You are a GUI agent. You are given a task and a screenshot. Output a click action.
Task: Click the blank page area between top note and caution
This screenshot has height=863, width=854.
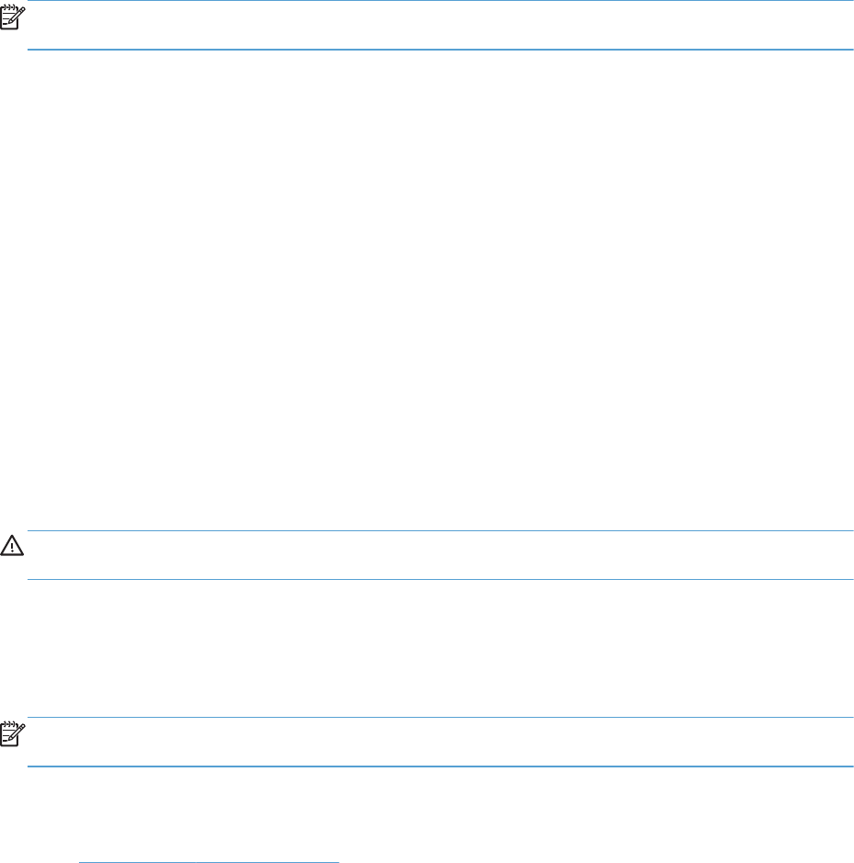tap(427, 290)
